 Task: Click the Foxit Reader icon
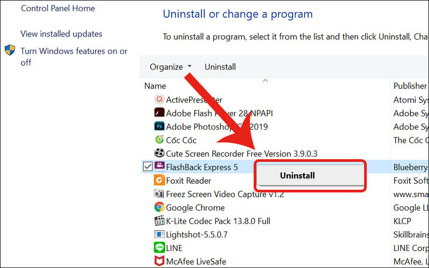click(x=159, y=181)
